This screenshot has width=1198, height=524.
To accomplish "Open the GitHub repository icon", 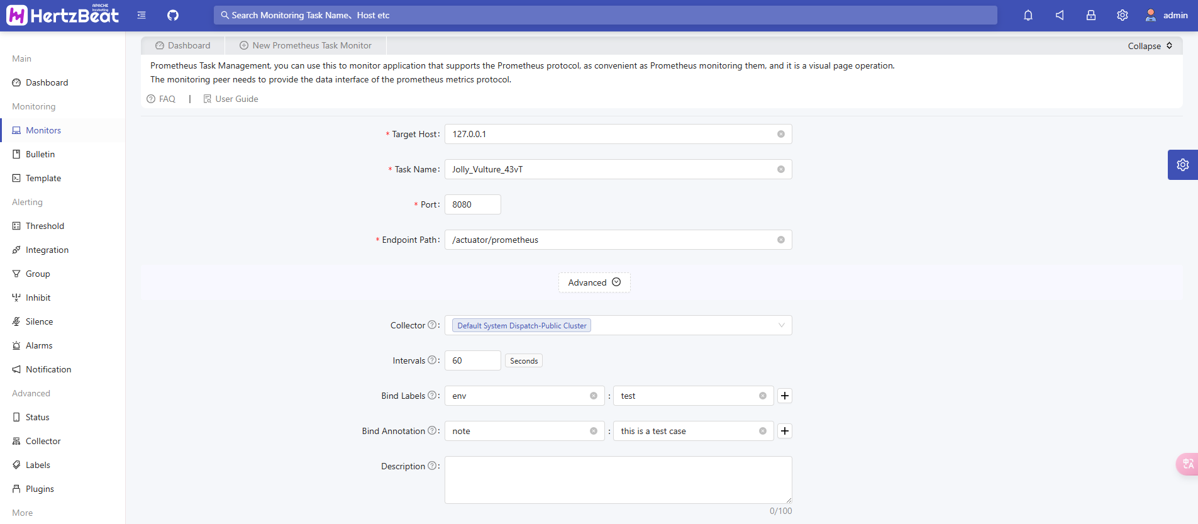I will [173, 15].
